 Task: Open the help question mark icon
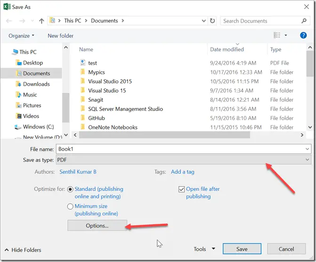click(x=303, y=35)
